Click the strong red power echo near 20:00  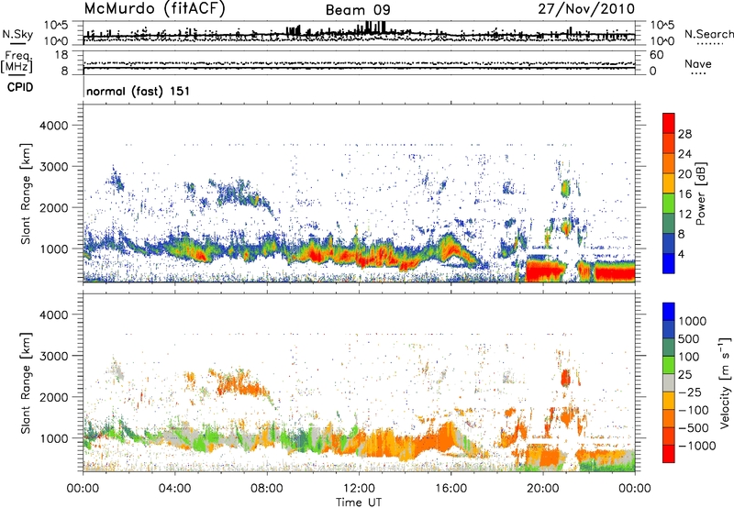[x=544, y=271]
